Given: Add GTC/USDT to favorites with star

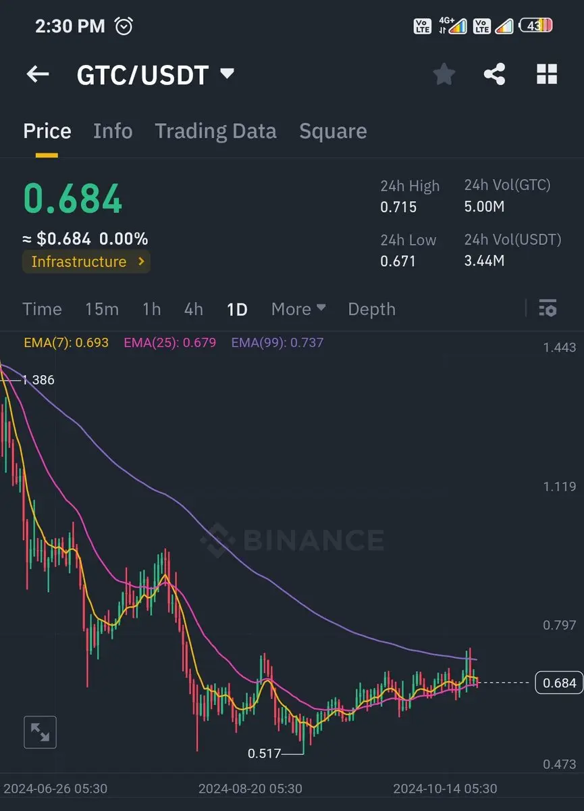Looking at the screenshot, I should [444, 74].
